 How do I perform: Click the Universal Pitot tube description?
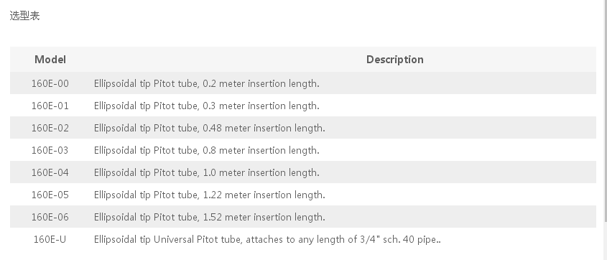pos(267,239)
